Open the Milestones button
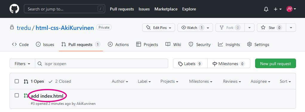The height and width of the screenshot is (112, 305). (229, 64)
